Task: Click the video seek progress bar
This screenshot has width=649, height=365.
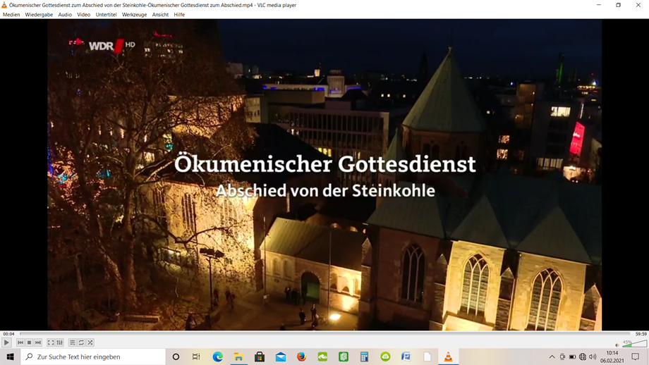Action: (x=324, y=334)
